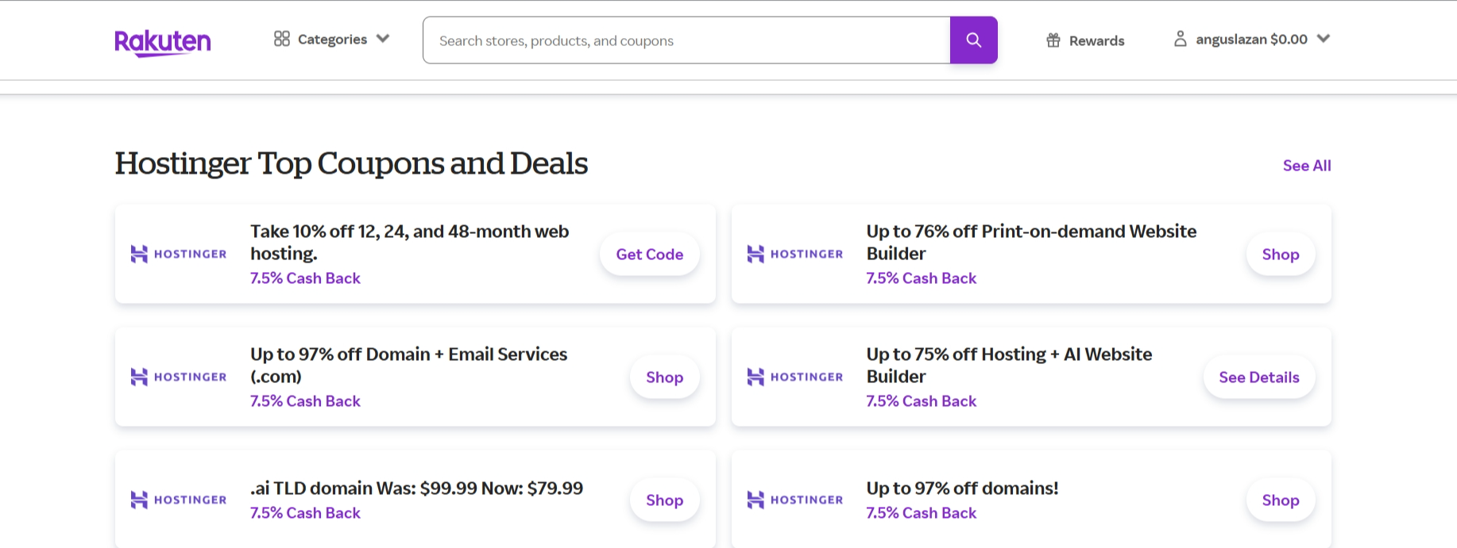Click Shop on Domain + Email Services deal
The image size is (1457, 548).
point(665,377)
